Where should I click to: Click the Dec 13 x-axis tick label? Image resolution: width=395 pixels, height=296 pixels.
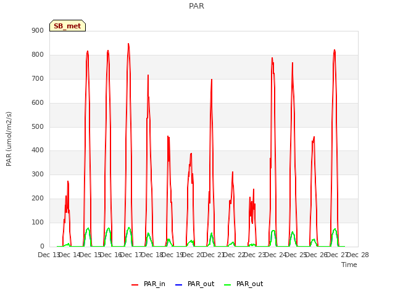49,255
